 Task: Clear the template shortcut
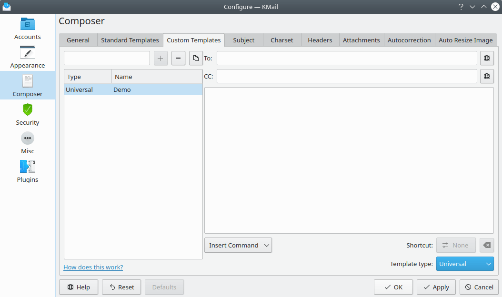[x=486, y=245]
